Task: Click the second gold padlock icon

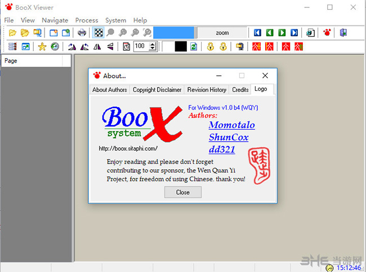Action: tap(223, 46)
